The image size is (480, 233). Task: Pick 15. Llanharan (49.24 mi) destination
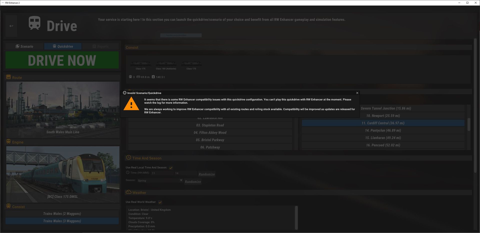coord(383,138)
